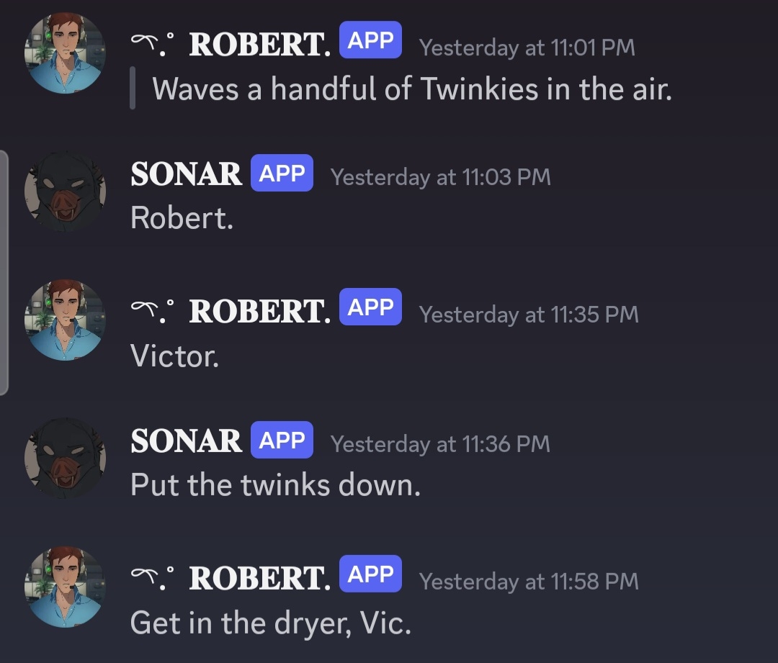Open Sonar's avatar beside the 11:03 PM message
The image size is (778, 663).
[x=65, y=191]
